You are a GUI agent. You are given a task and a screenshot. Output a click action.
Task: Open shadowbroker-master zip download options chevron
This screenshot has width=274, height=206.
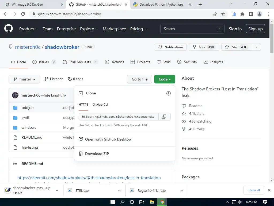pyautogui.click(x=57, y=190)
